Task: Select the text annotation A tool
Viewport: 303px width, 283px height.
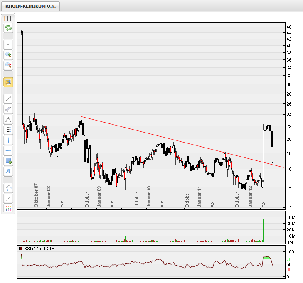Action: [x=8, y=171]
